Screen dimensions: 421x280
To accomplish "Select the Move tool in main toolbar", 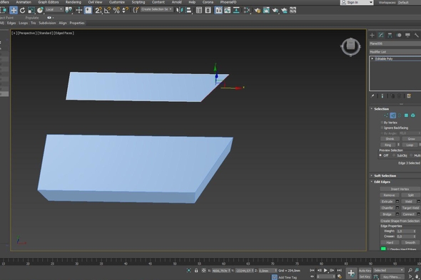I will pyautogui.click(x=14, y=10).
